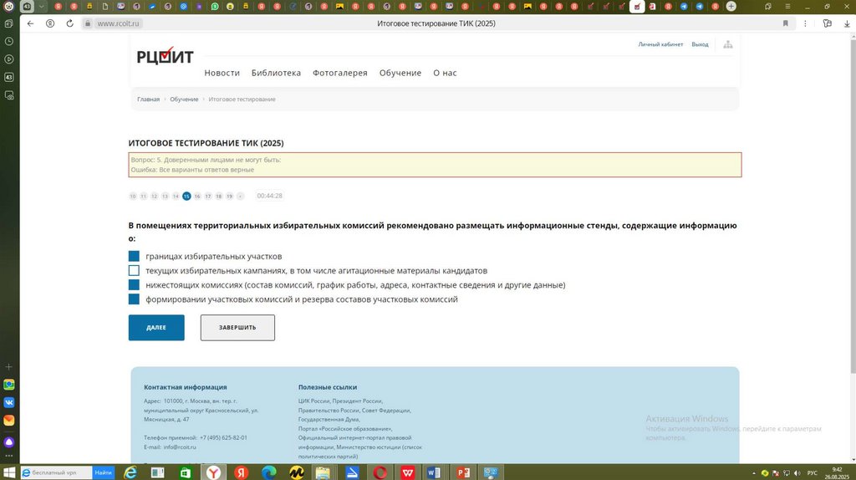Viewport: 856px width, 480px height.
Task: Show hidden tray icons with the arrow
Action: coord(754,473)
